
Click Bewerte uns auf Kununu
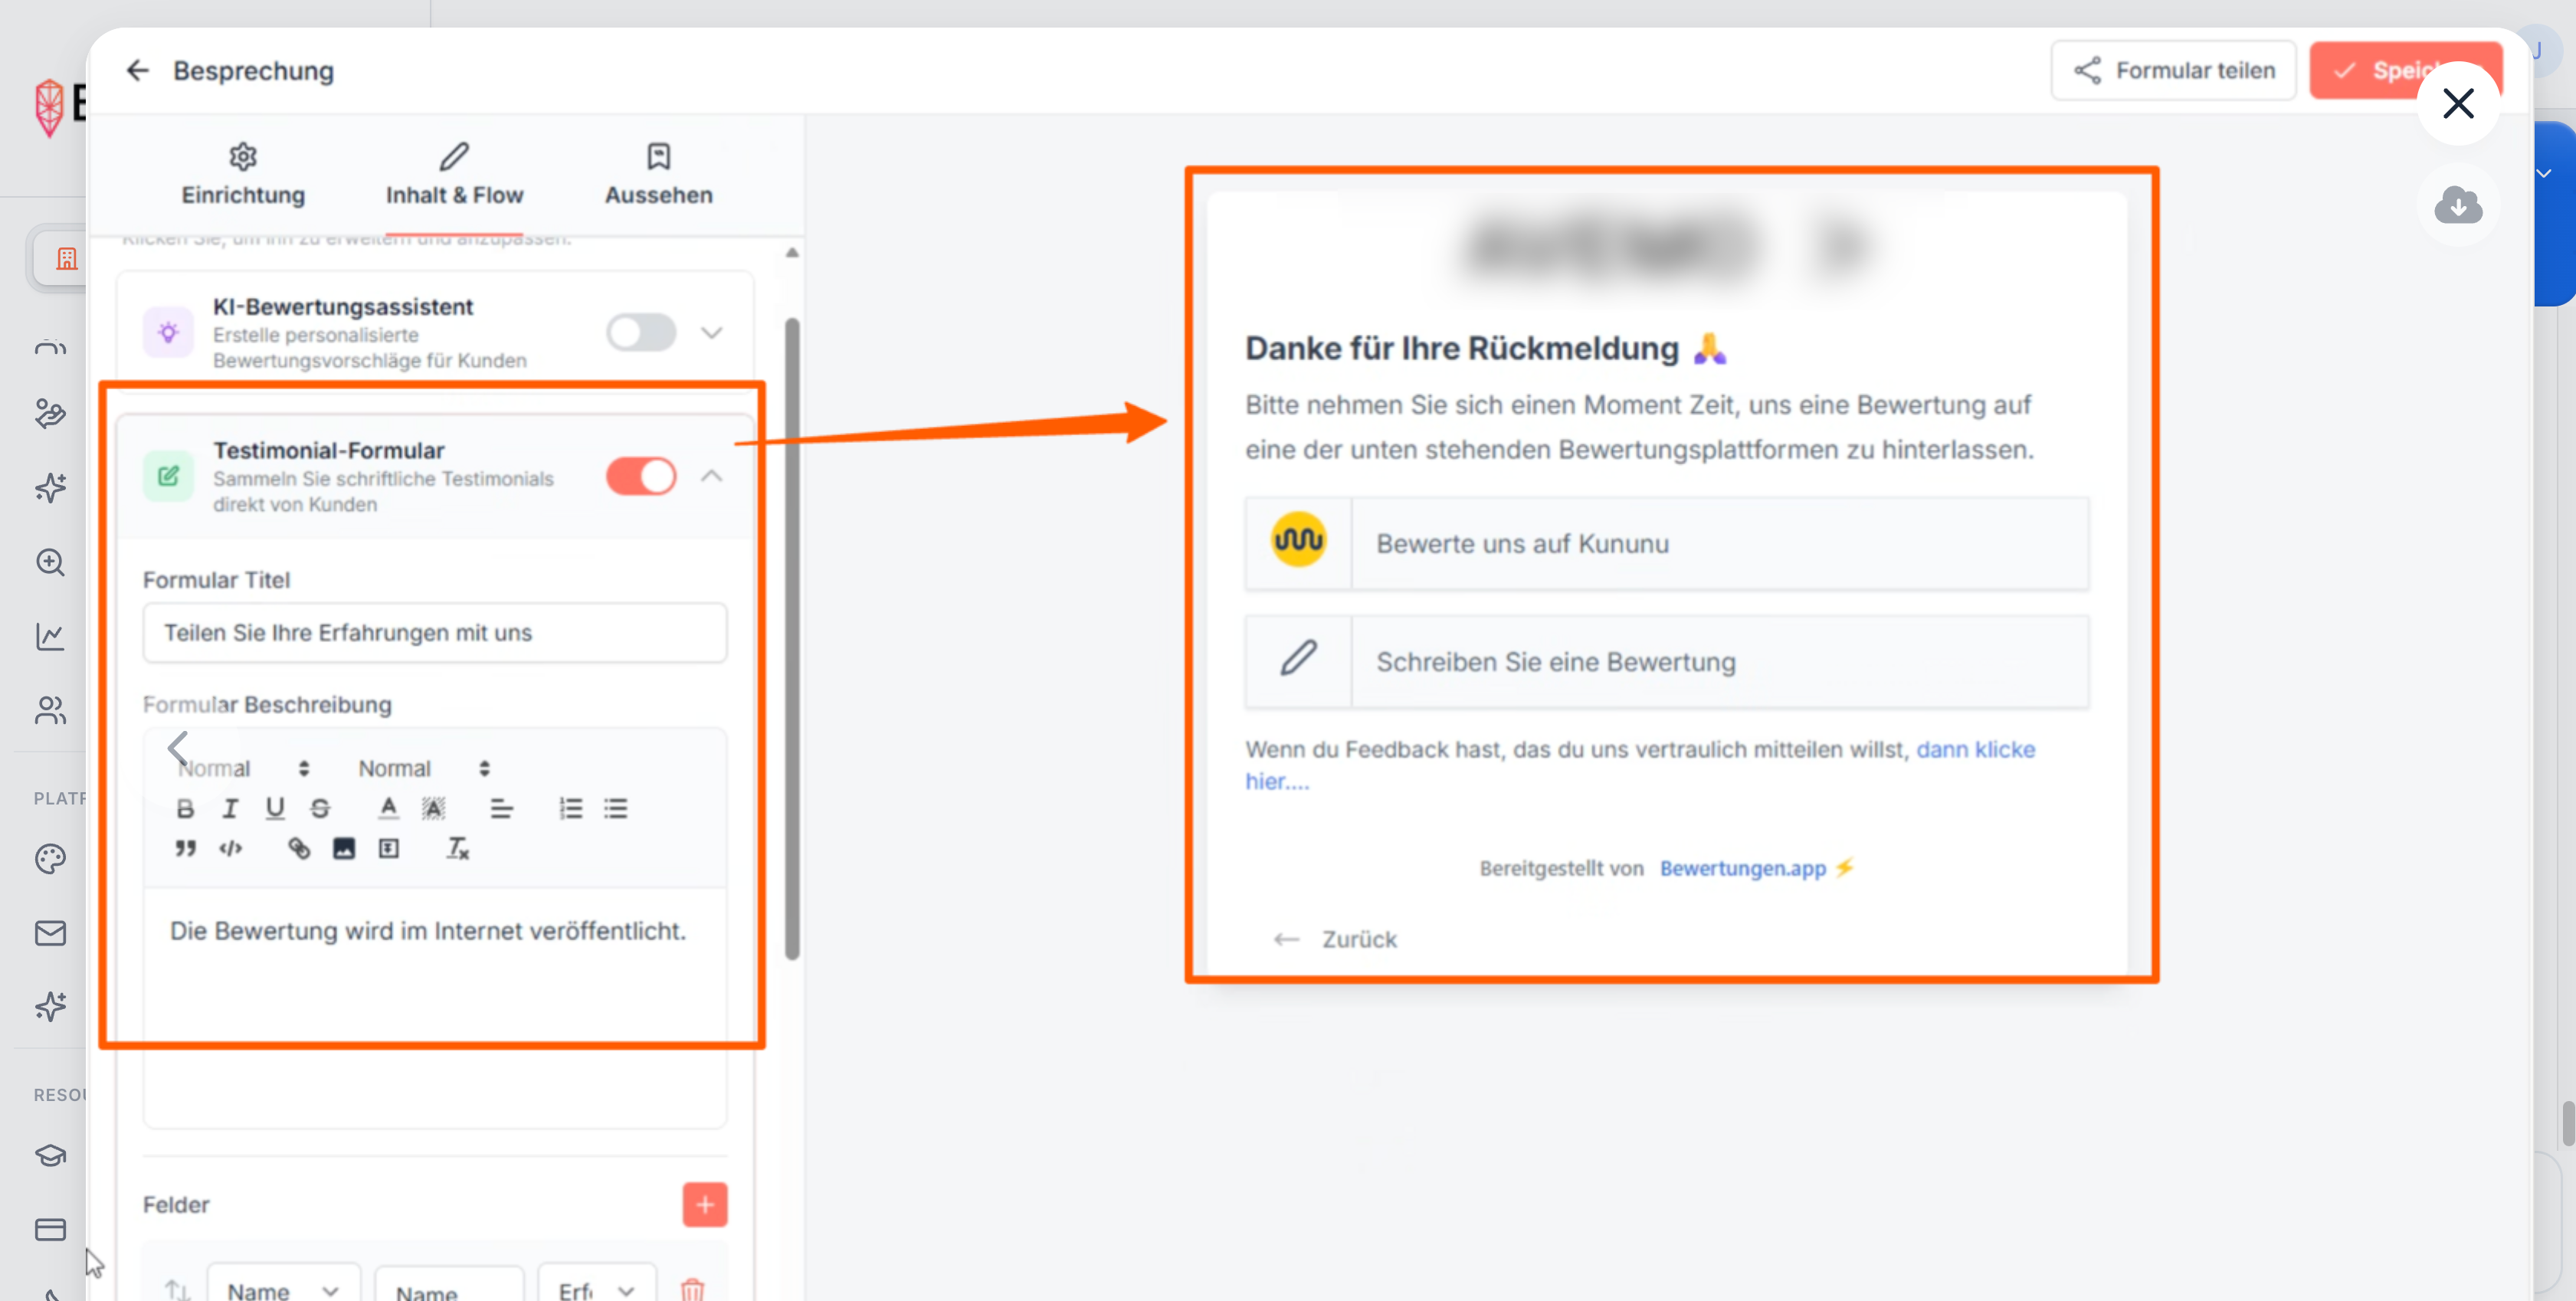point(1666,543)
